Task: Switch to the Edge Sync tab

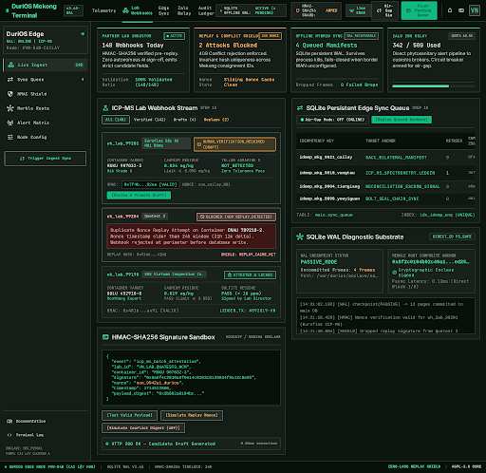Action: click(x=163, y=10)
